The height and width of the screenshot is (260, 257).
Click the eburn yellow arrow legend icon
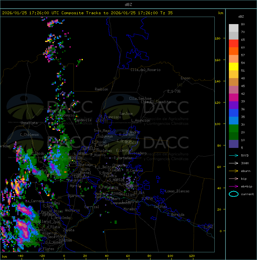click(234, 171)
